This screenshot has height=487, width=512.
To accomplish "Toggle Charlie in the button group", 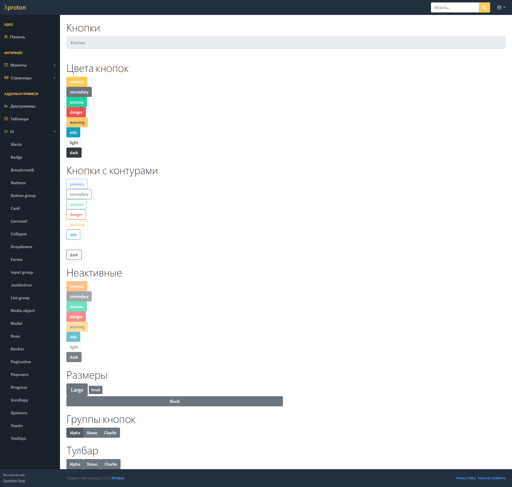I will (x=110, y=433).
